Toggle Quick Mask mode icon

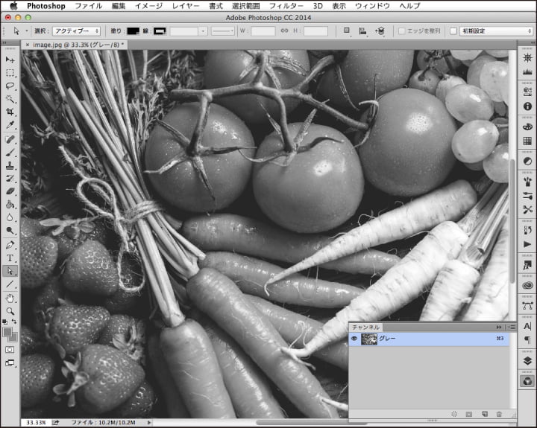pos(10,348)
